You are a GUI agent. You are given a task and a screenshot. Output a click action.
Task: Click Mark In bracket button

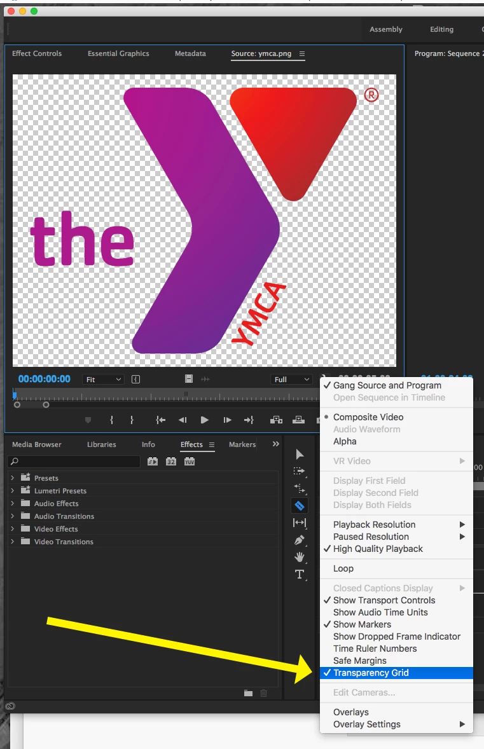pyautogui.click(x=111, y=420)
